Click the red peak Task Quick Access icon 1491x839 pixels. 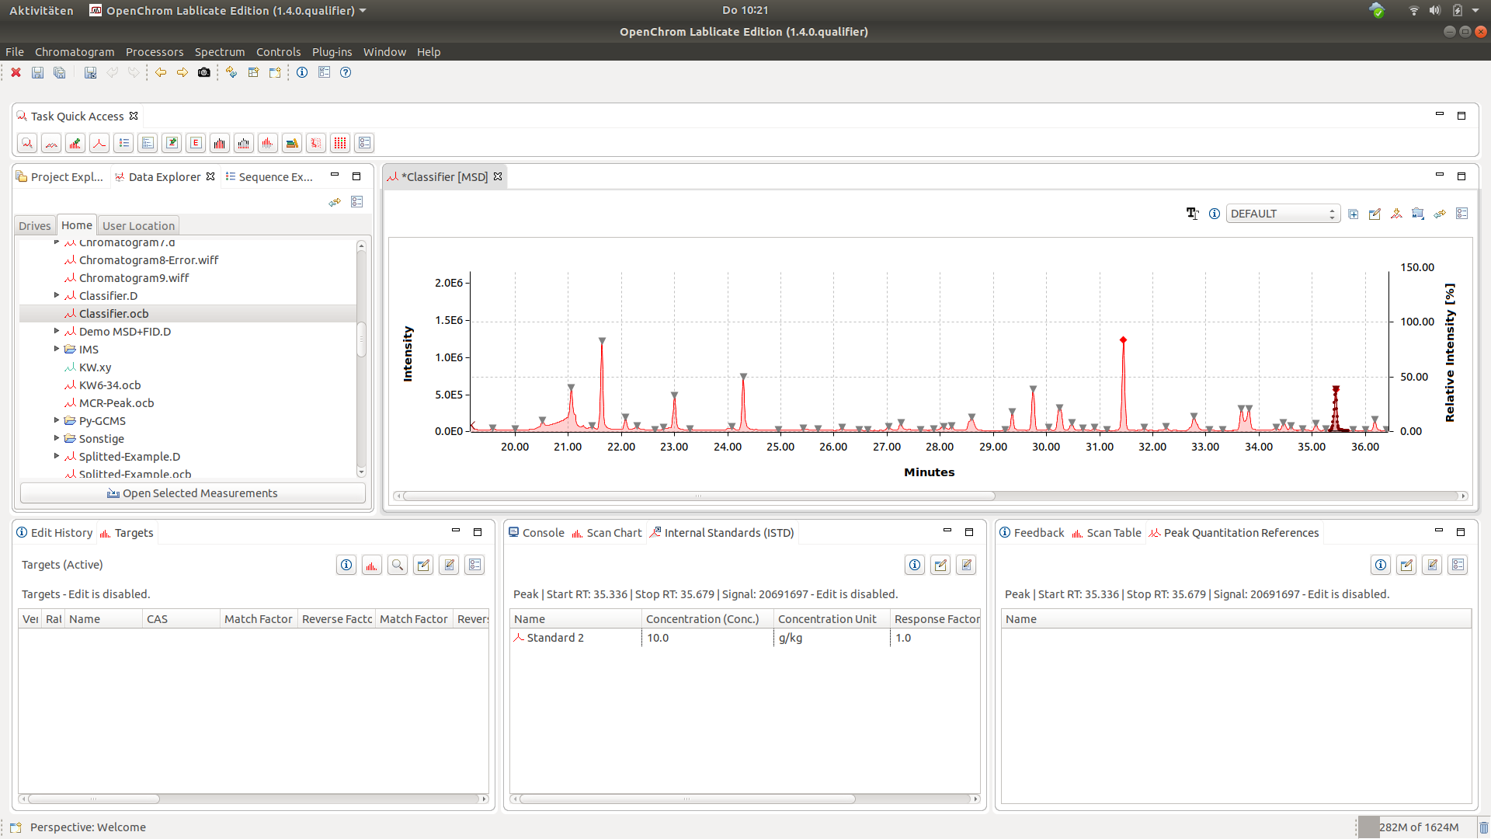(99, 143)
